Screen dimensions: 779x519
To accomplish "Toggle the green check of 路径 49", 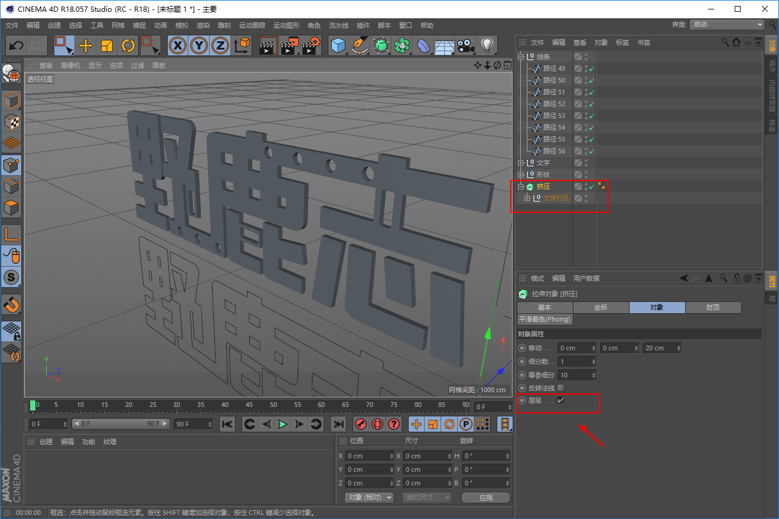I will pos(591,68).
